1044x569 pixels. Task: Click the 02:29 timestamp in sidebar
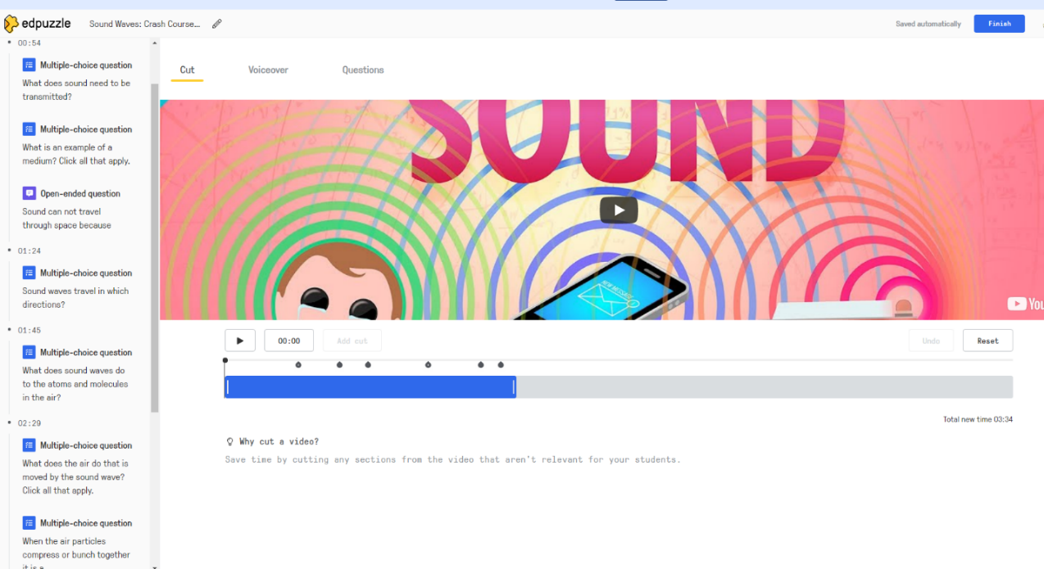tap(30, 423)
